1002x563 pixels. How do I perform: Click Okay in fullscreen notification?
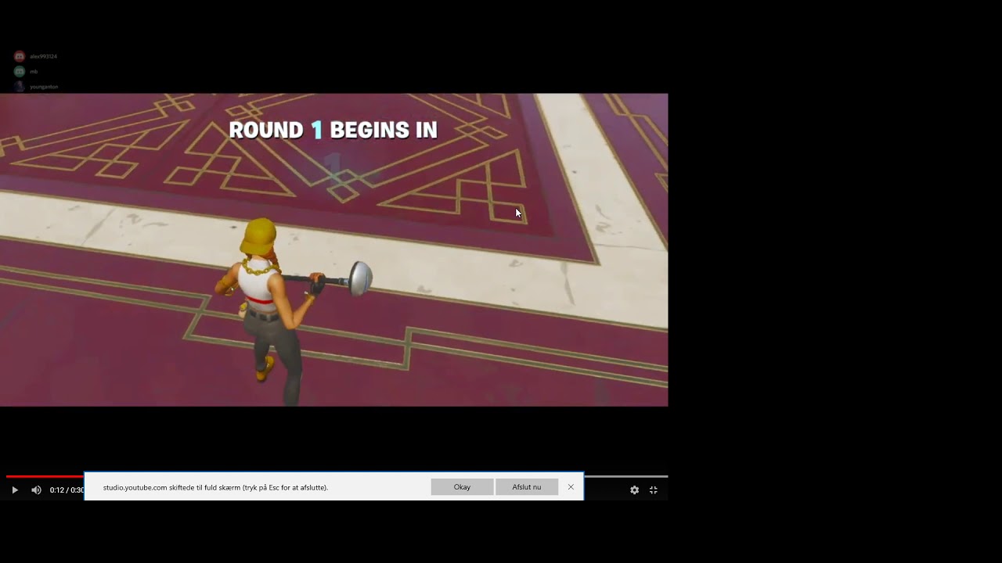[462, 487]
